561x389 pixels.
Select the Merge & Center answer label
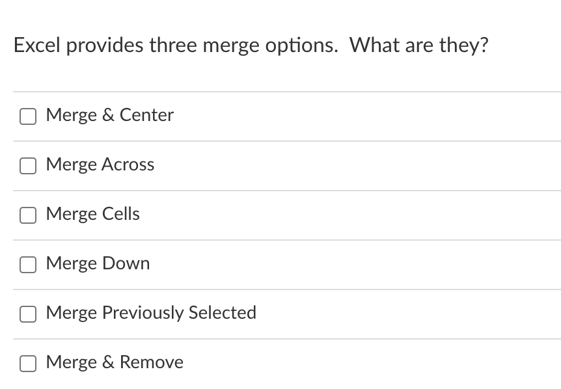(109, 115)
